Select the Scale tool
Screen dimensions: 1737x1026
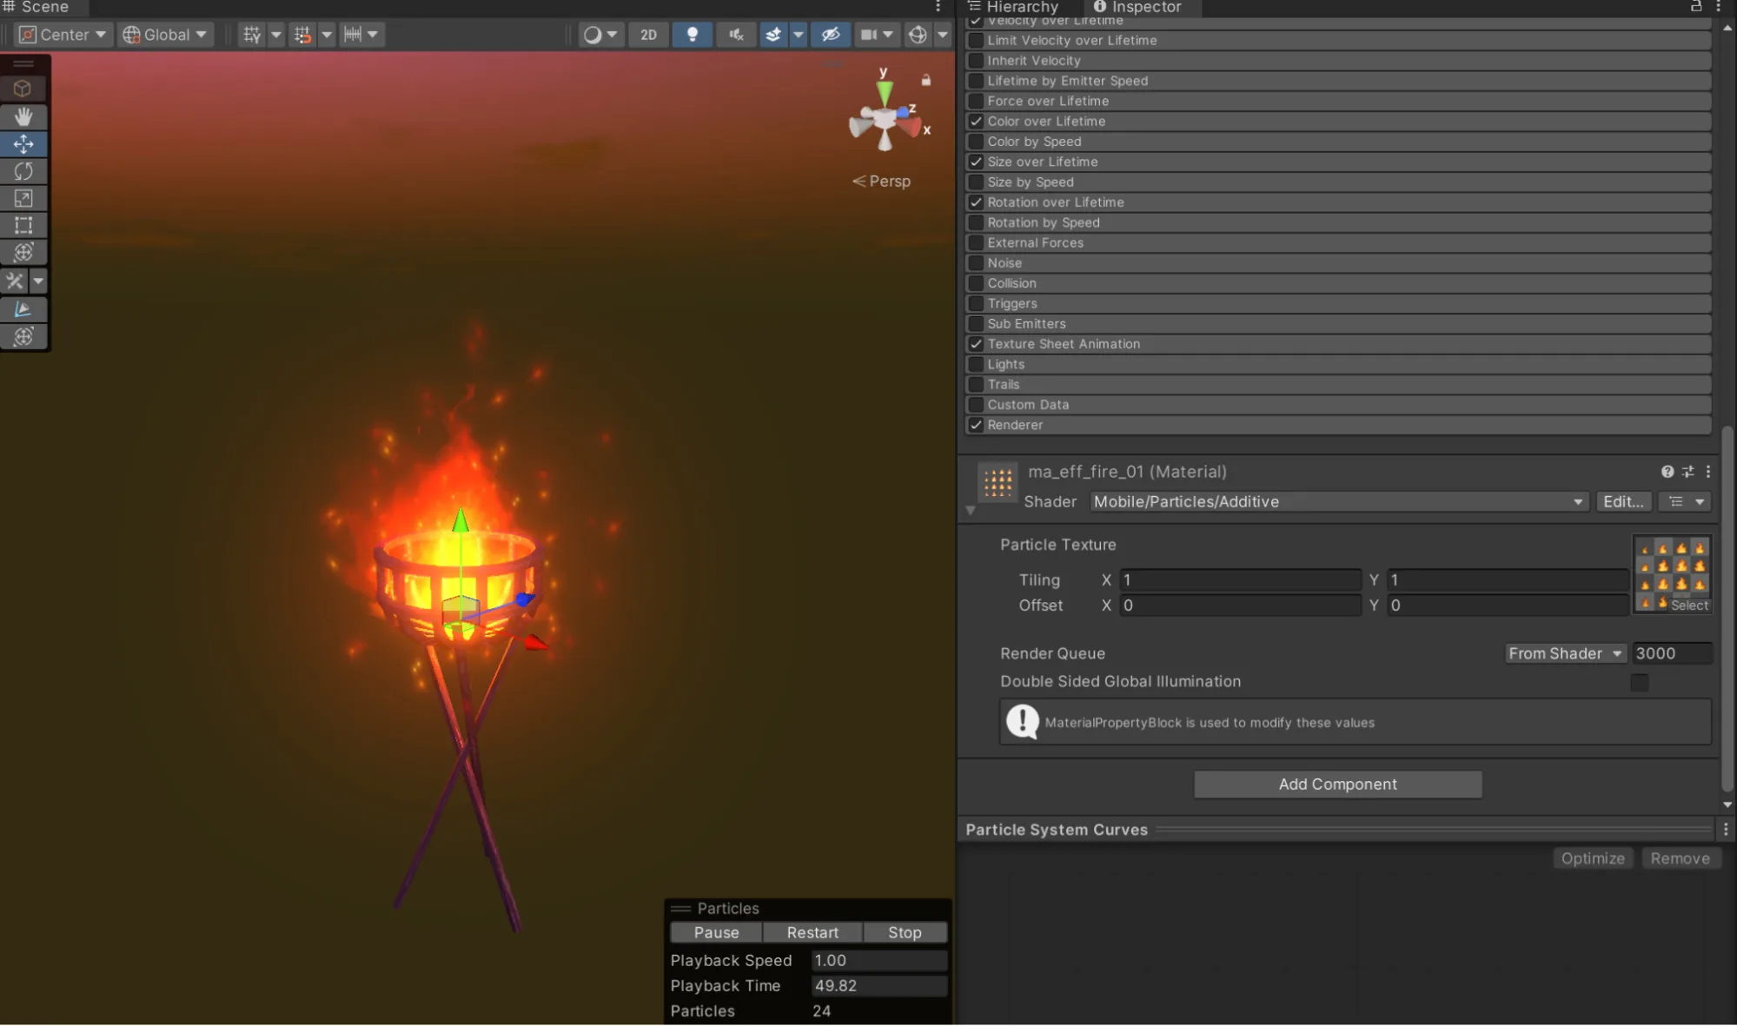pos(23,198)
